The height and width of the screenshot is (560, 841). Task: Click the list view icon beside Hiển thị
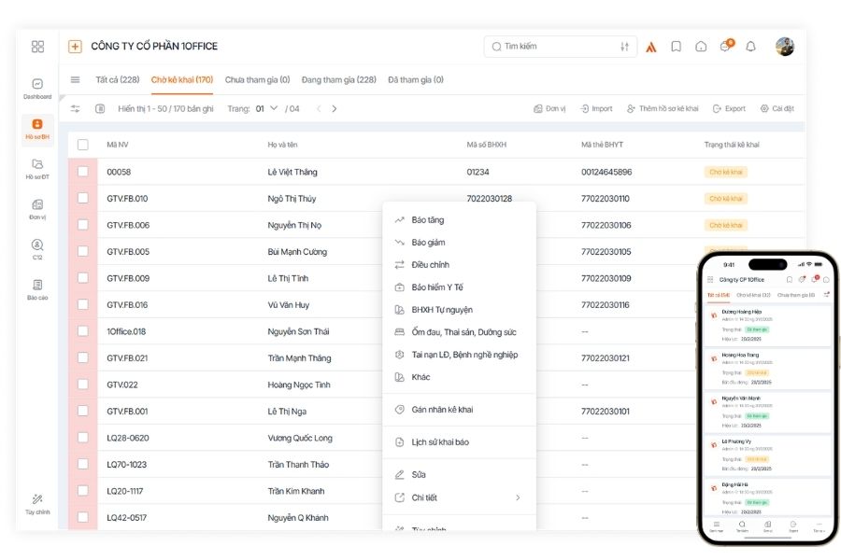[100, 109]
